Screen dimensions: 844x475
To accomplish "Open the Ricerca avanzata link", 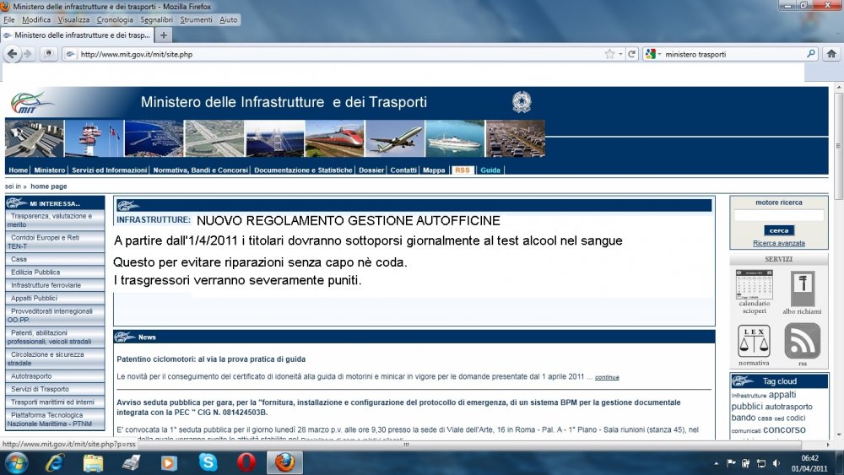I will pos(779,243).
